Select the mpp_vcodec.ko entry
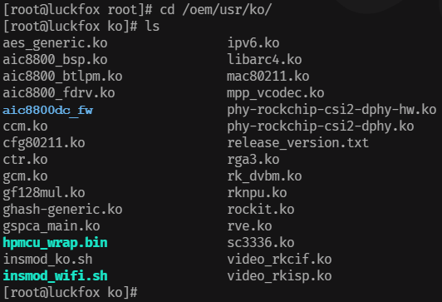Image resolution: width=442 pixels, height=302 pixels. click(276, 93)
